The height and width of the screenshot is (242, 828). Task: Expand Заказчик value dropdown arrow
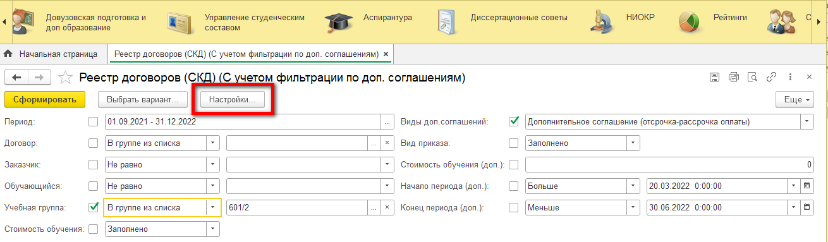(387, 164)
